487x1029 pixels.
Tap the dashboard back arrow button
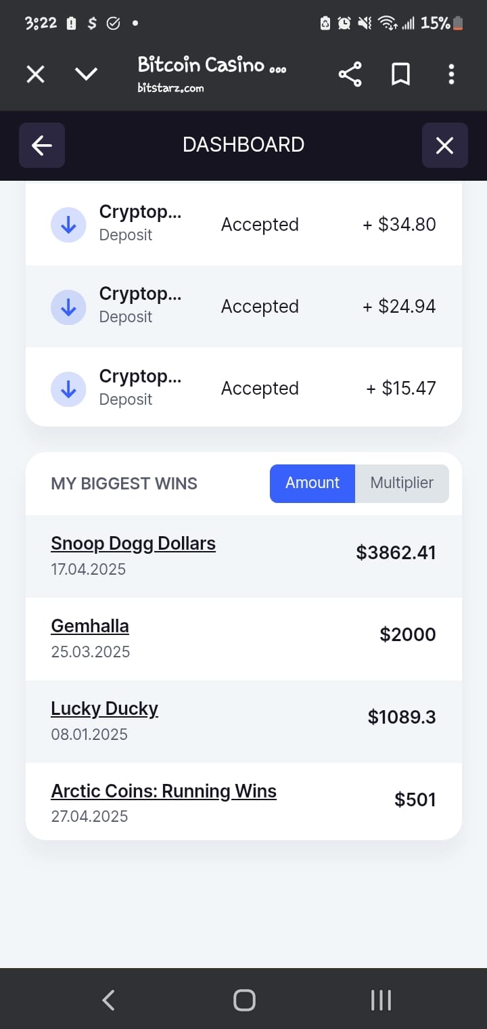click(42, 145)
